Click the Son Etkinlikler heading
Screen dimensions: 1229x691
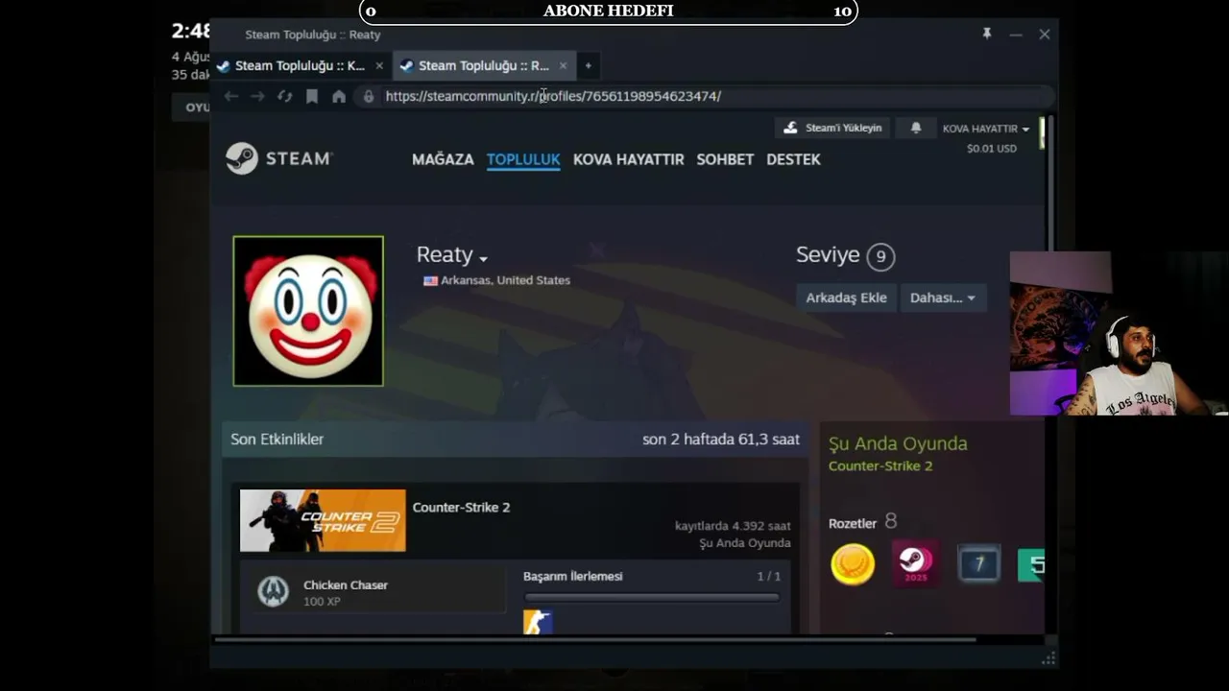click(277, 439)
